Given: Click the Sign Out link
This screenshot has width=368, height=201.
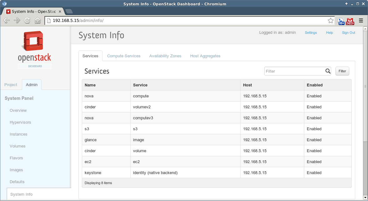Looking at the screenshot, I should point(348,33).
